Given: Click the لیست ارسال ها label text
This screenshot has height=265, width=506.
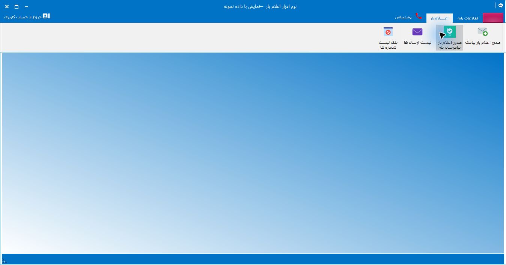Looking at the screenshot, I should tap(417, 43).
